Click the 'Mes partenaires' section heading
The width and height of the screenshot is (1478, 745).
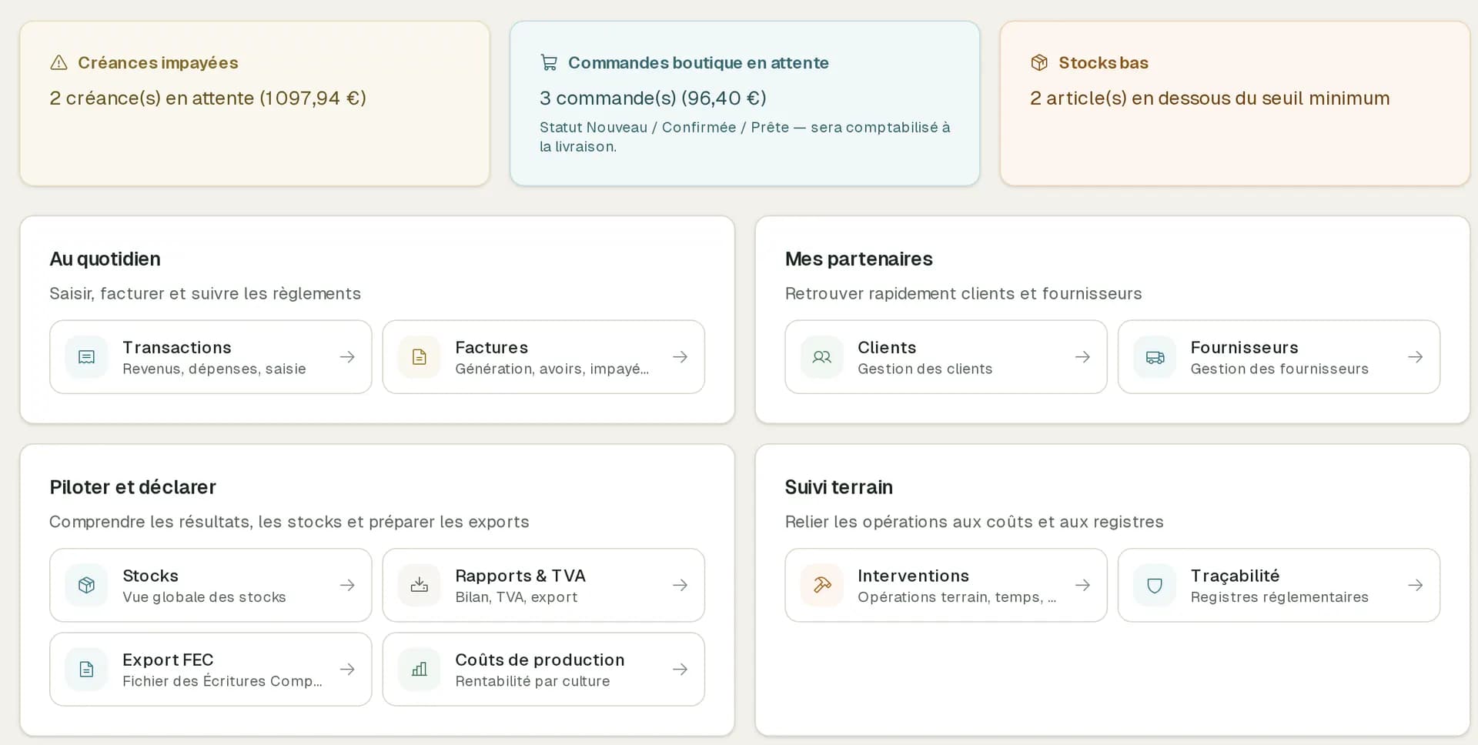pos(858,259)
